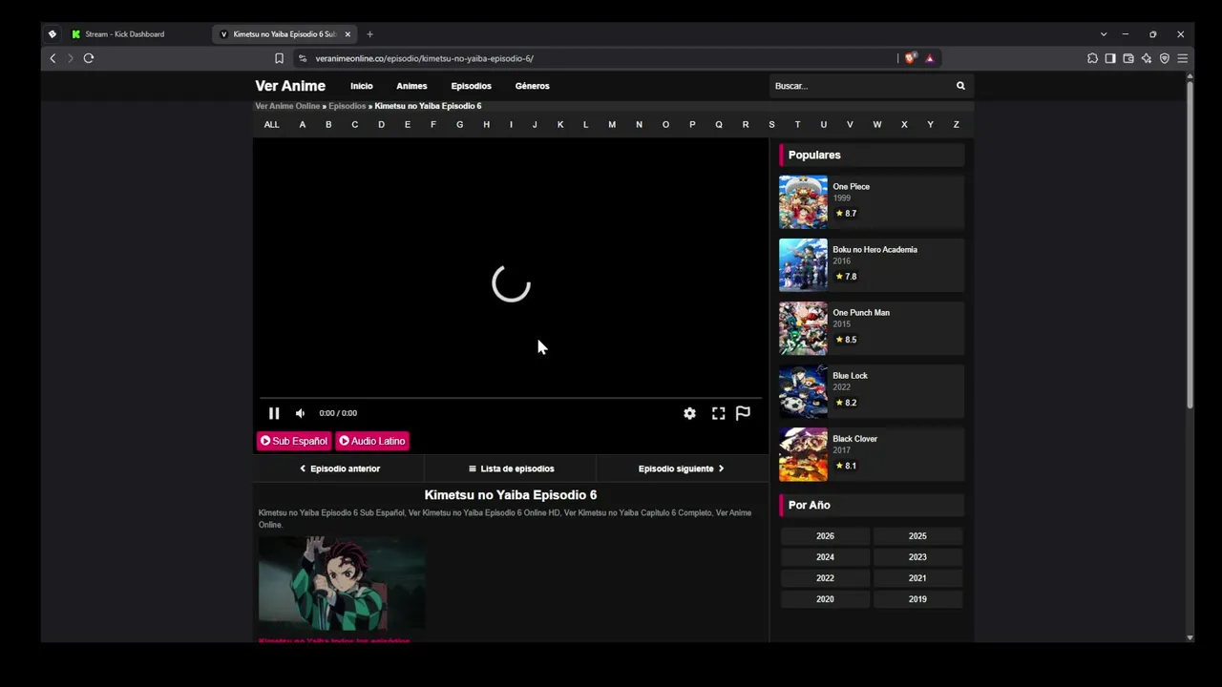
Task: Browse anime from year 2026
Action: [x=825, y=536]
